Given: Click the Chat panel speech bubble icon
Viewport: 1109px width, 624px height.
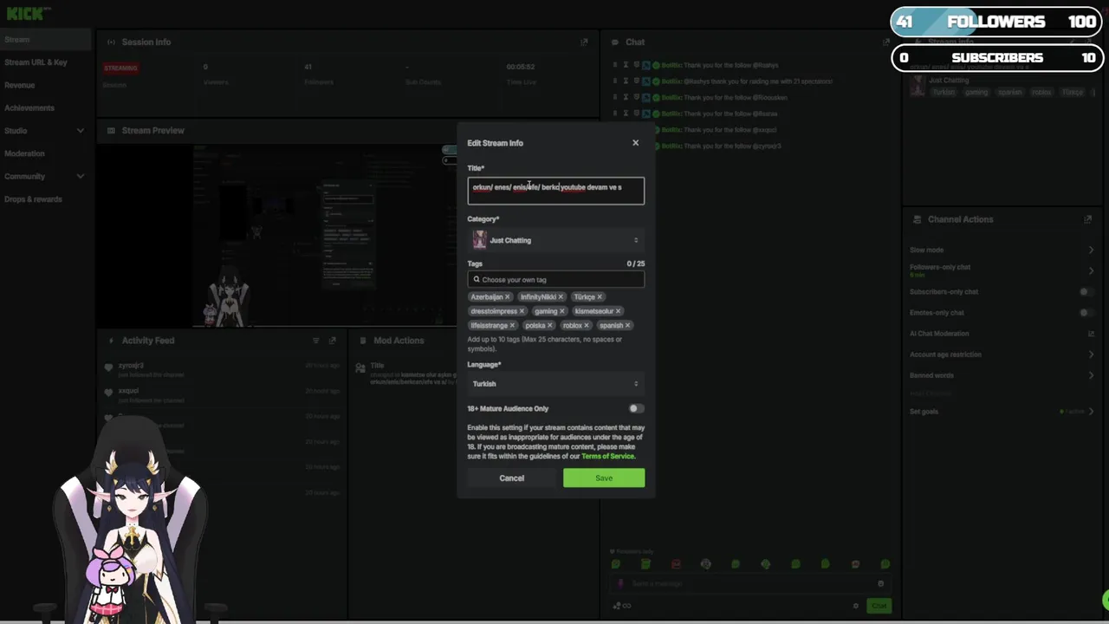Looking at the screenshot, I should pyautogui.click(x=614, y=42).
